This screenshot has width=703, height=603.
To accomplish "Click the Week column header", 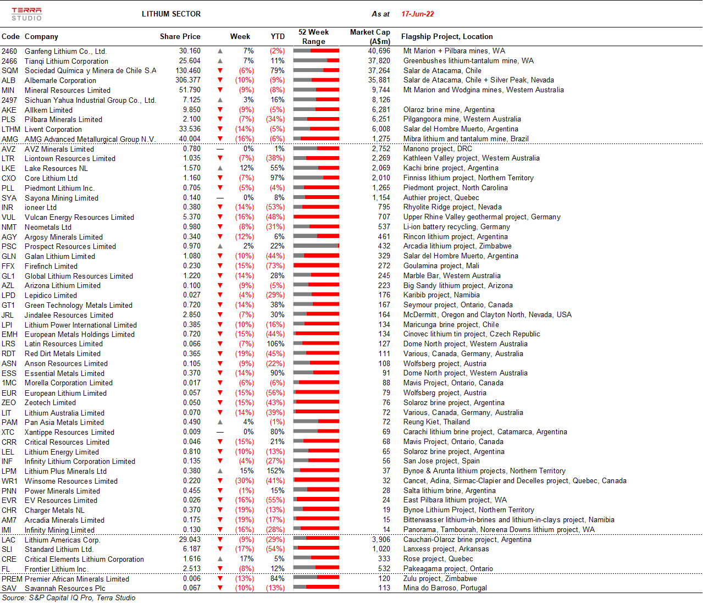I will (240, 37).
